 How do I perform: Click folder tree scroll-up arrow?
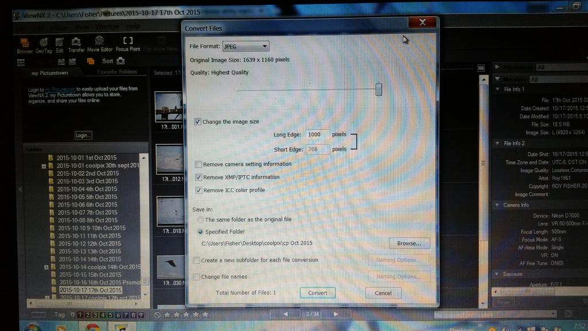144,157
